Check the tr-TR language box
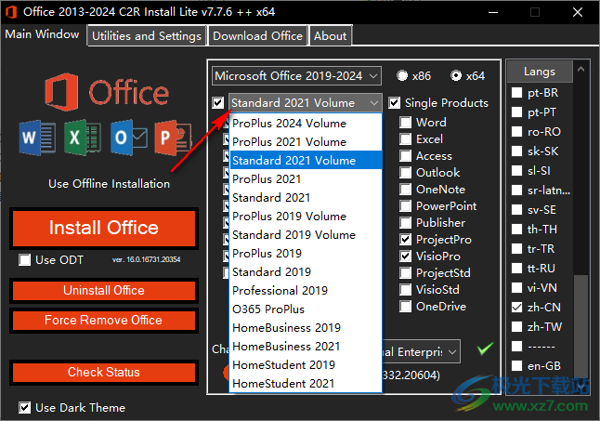 coord(517,249)
